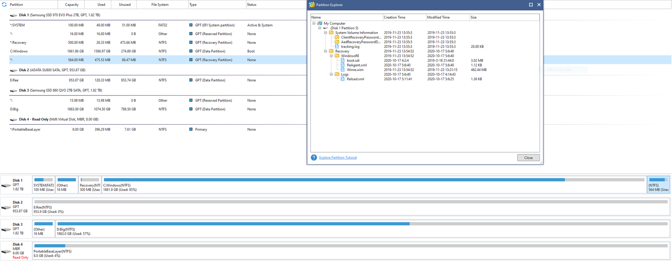
Task: Select the PortableBaseLayer(NTFS) block on Disk 4 map
Action: pyautogui.click(x=351, y=251)
